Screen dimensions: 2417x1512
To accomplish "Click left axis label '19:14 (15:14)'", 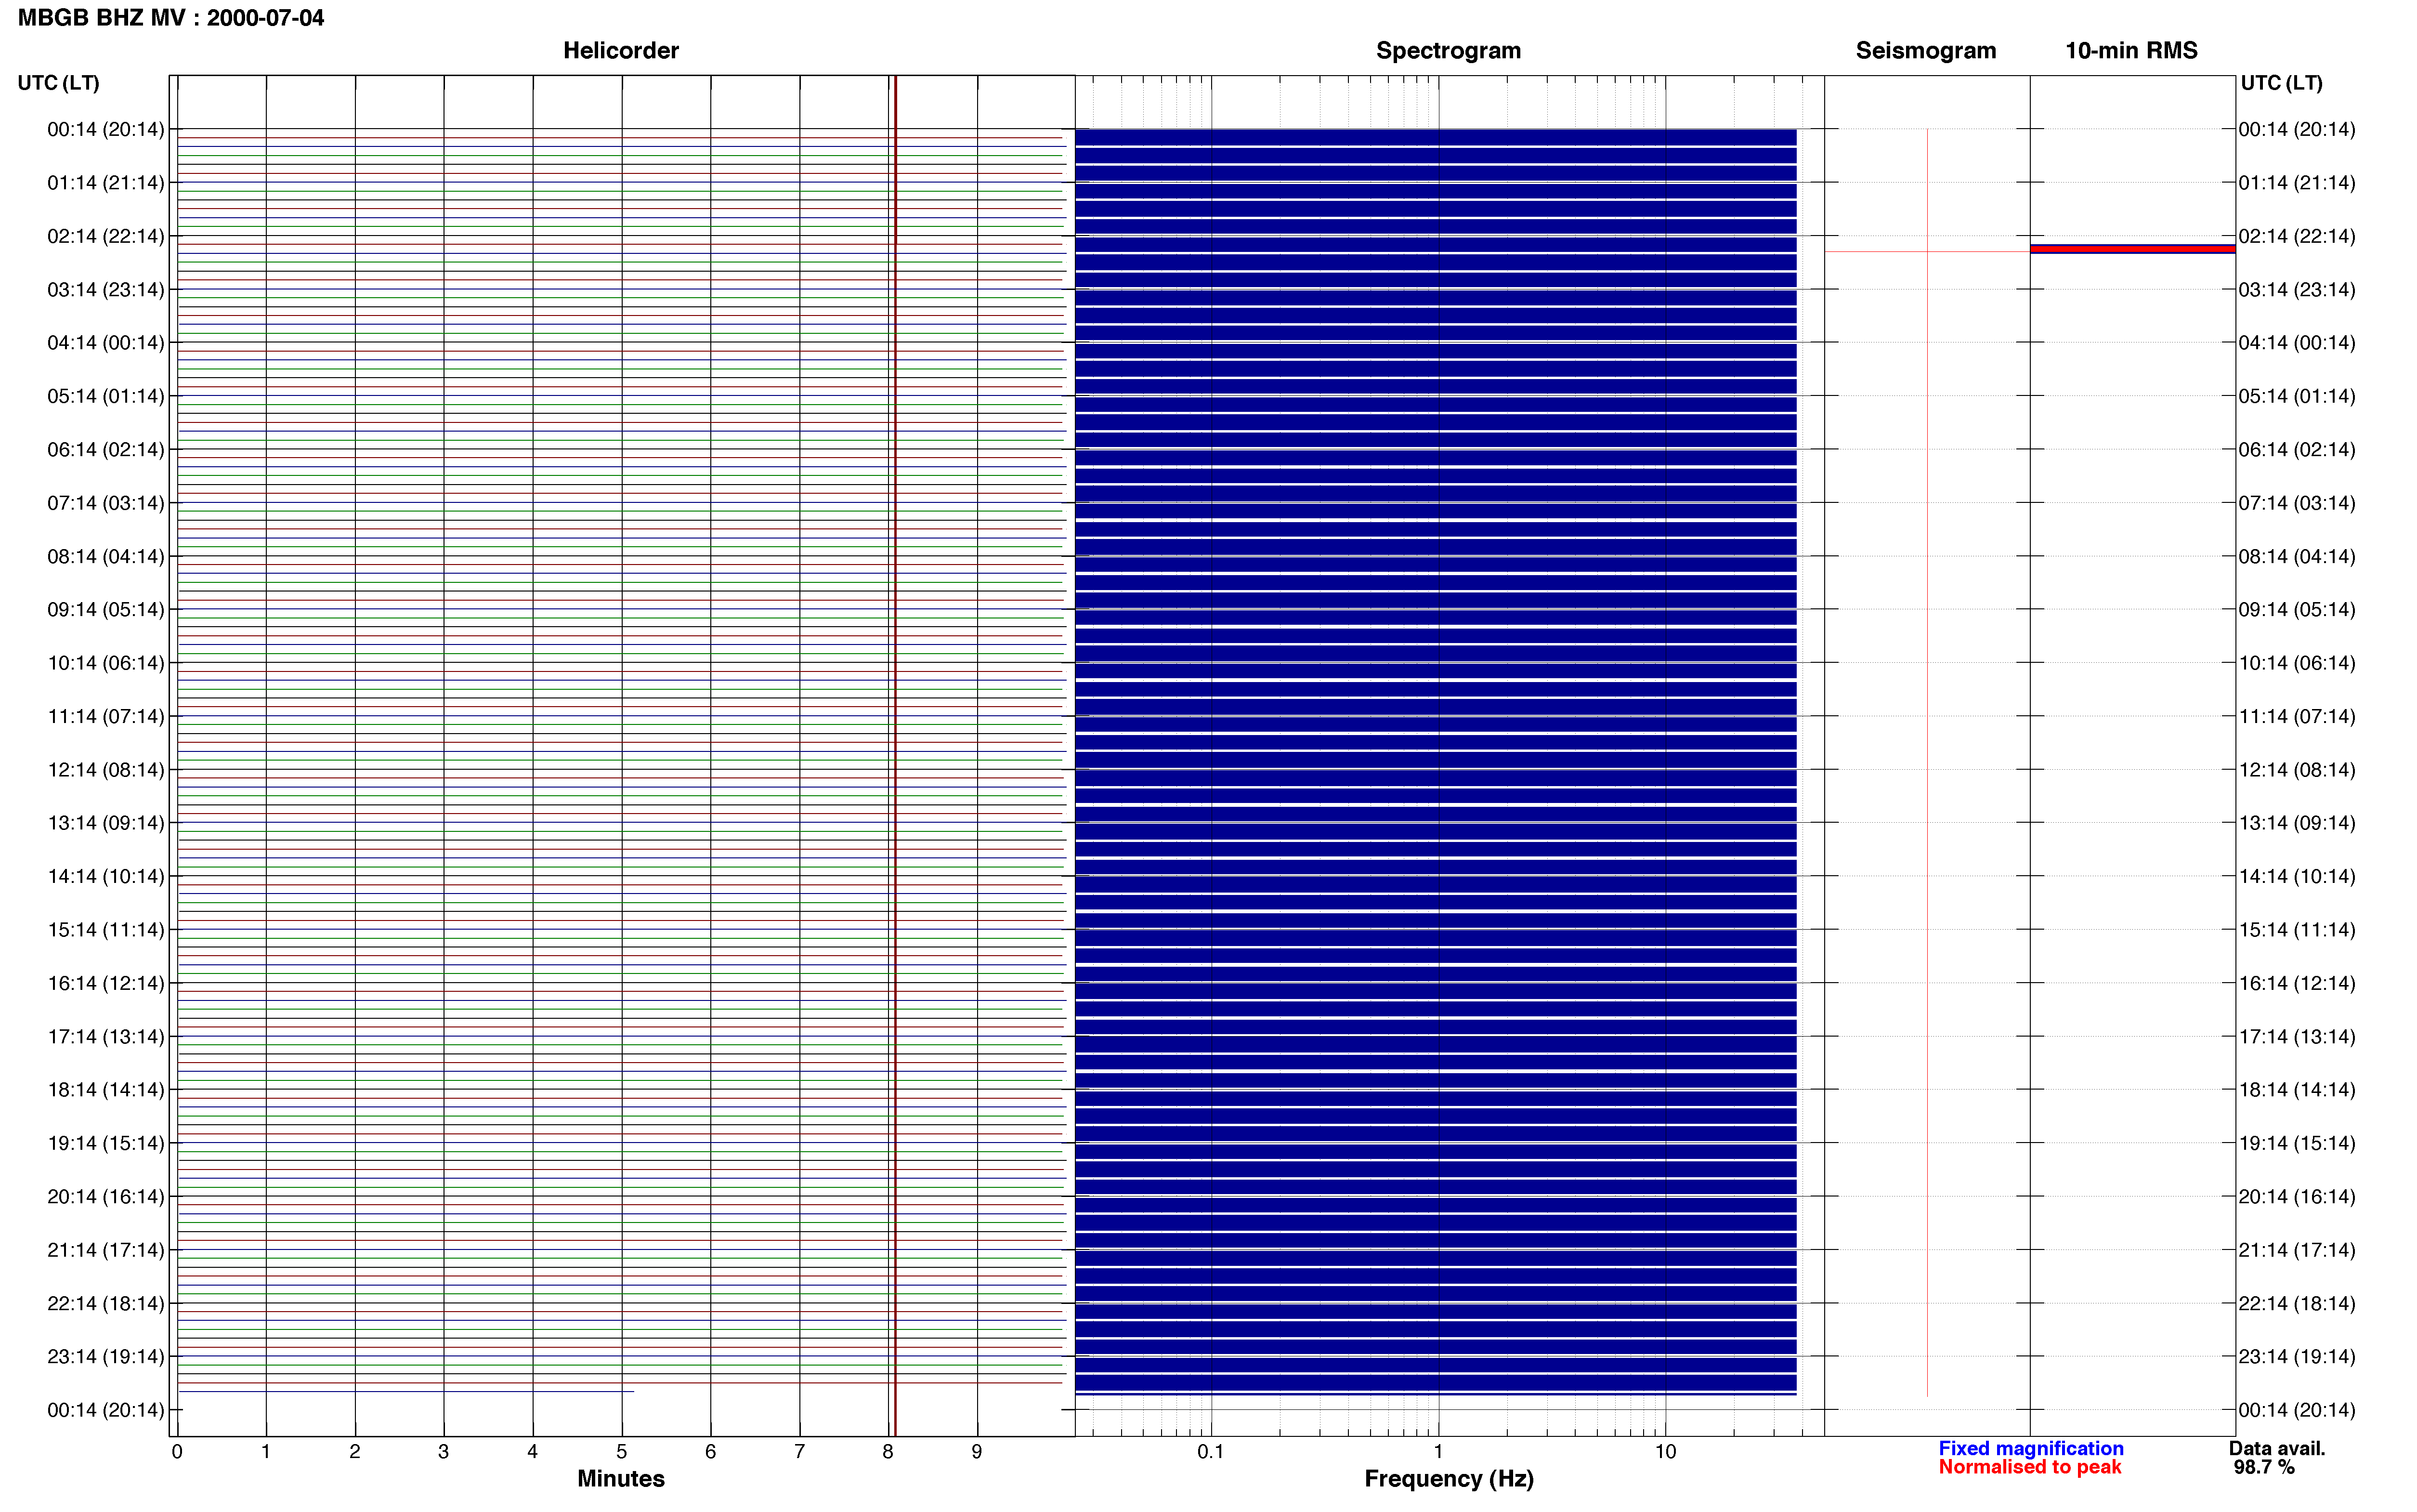I will click(106, 1143).
